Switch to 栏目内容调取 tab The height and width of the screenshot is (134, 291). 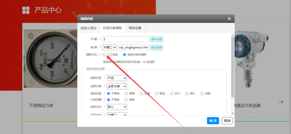(112, 28)
